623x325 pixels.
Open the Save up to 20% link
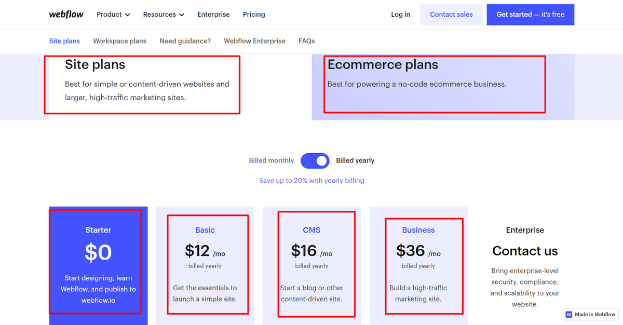click(311, 180)
